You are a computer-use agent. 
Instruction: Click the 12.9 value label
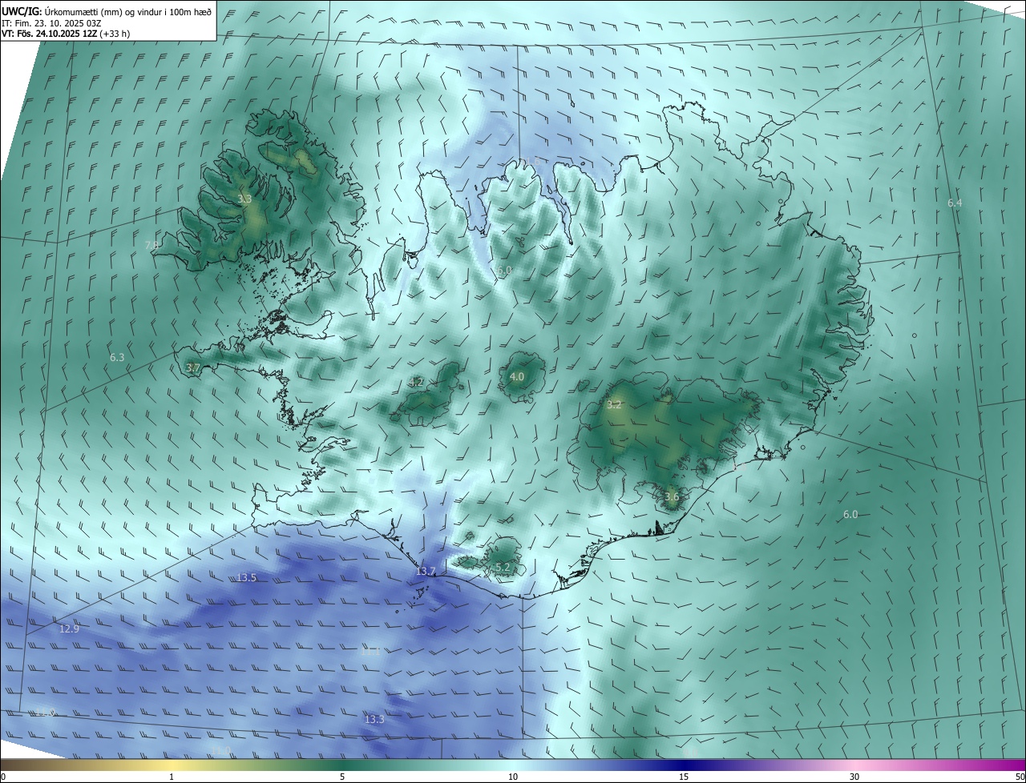click(x=70, y=629)
